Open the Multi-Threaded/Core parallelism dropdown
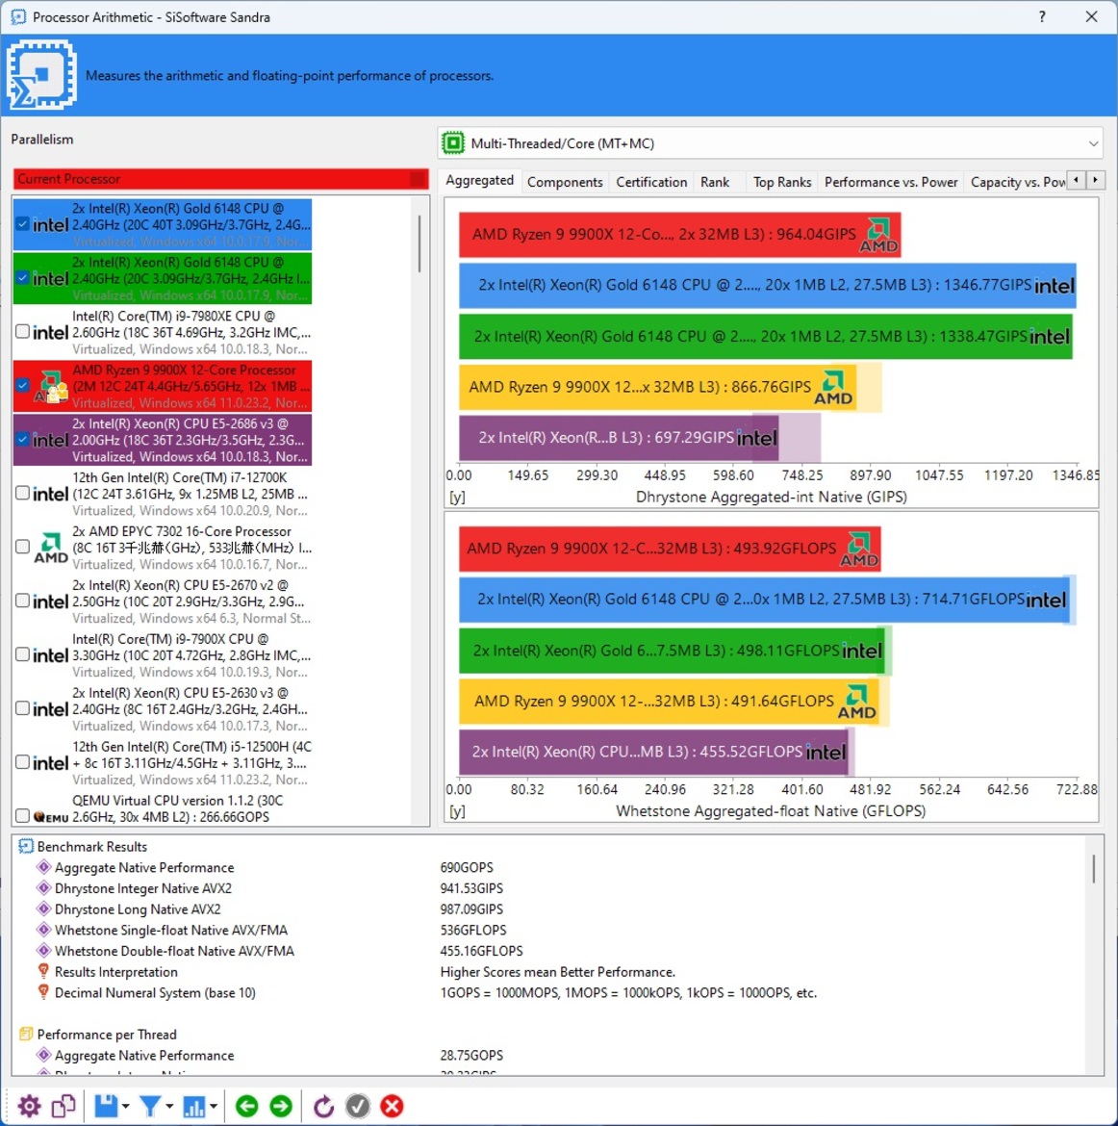The height and width of the screenshot is (1126, 1118). pos(770,143)
